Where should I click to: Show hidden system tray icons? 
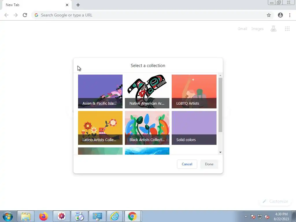click(246, 217)
